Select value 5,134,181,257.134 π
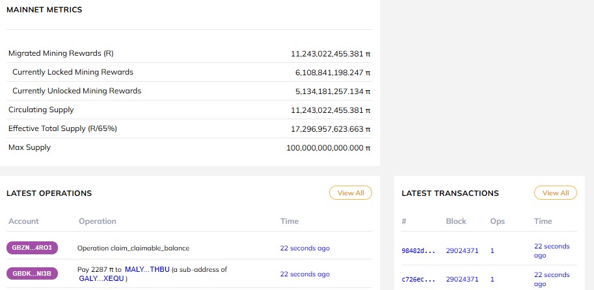The width and height of the screenshot is (594, 290). [x=332, y=91]
